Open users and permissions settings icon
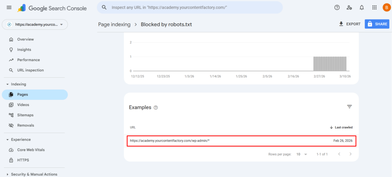Screen dimensions: 392x177 tap(349, 8)
